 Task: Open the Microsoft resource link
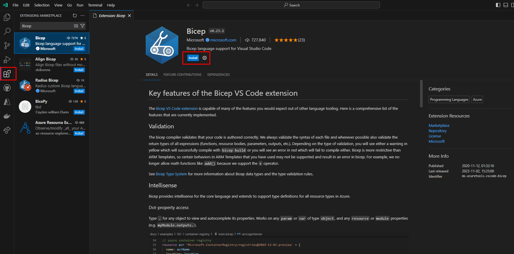point(437,141)
